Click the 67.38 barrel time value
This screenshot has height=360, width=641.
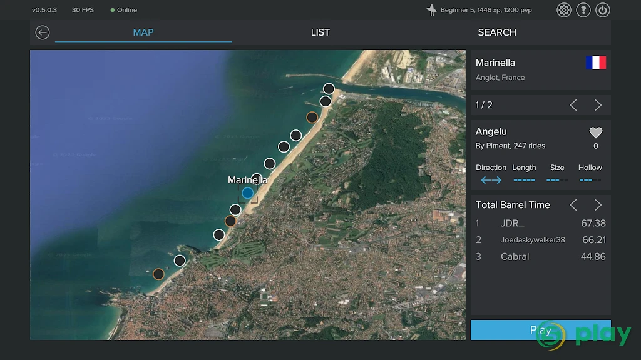click(593, 223)
